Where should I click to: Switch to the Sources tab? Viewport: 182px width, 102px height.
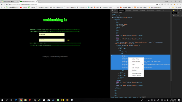135,10
